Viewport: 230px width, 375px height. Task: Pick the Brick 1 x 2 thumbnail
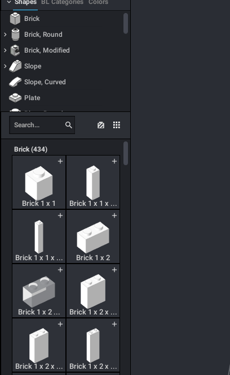pyautogui.click(x=93, y=237)
